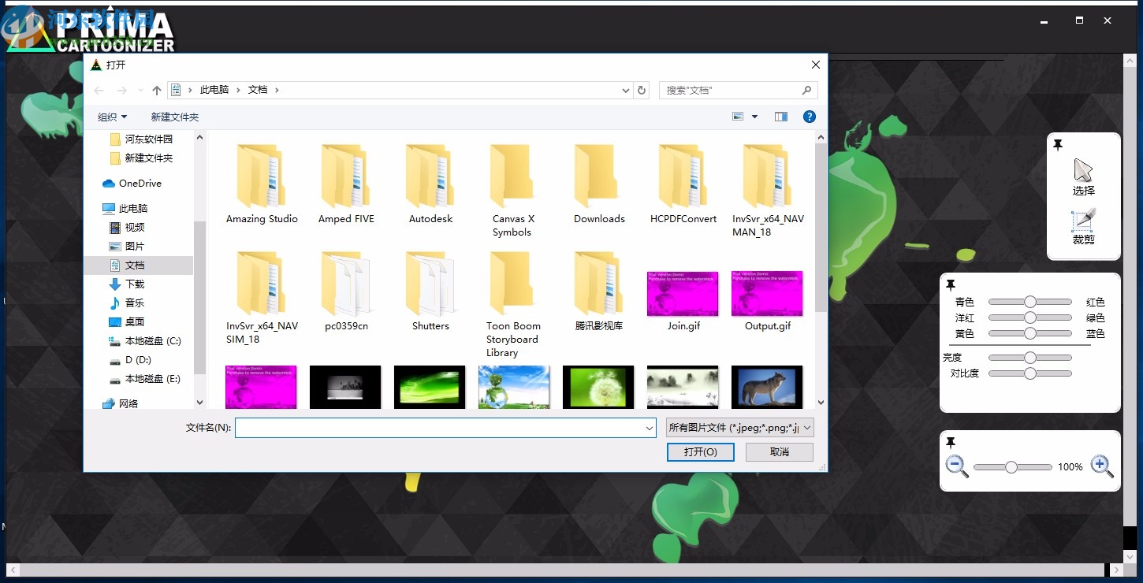Toggle the preview pane icon
Image resolution: width=1143 pixels, height=583 pixels.
[781, 117]
